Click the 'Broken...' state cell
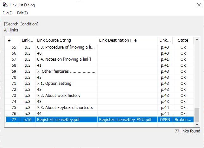Screen dimensions: 204x148 pos(183,119)
